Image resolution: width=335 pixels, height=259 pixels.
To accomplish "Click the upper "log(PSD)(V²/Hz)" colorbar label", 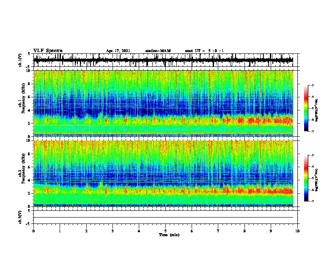I will tap(316, 110).
